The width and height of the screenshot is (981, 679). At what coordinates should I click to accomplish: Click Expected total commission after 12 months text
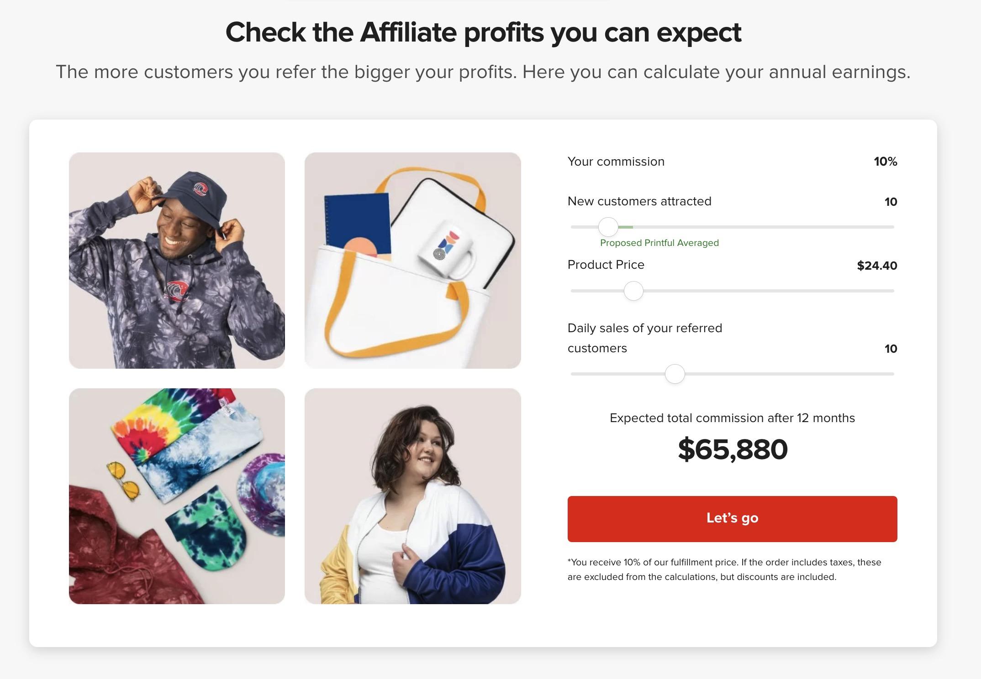click(x=732, y=418)
